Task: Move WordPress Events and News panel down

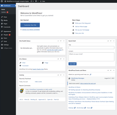Action: [x=111, y=70]
